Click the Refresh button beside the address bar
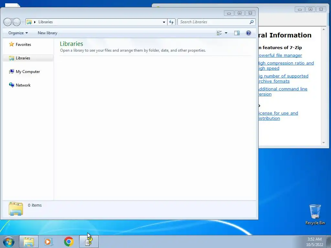 pyautogui.click(x=171, y=22)
